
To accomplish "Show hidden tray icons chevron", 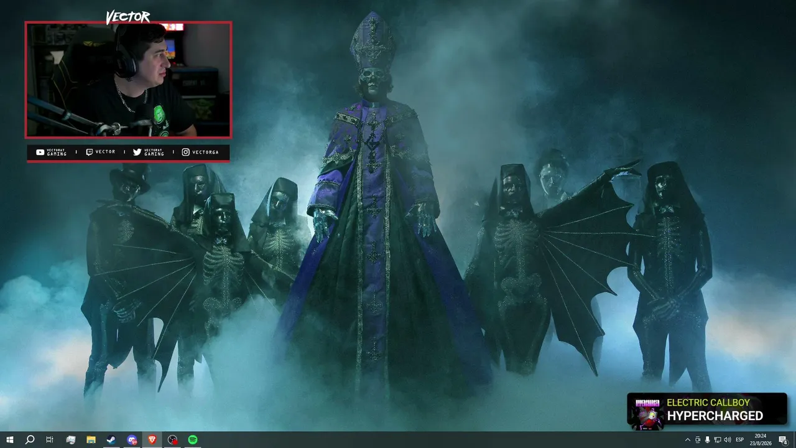I will (688, 440).
